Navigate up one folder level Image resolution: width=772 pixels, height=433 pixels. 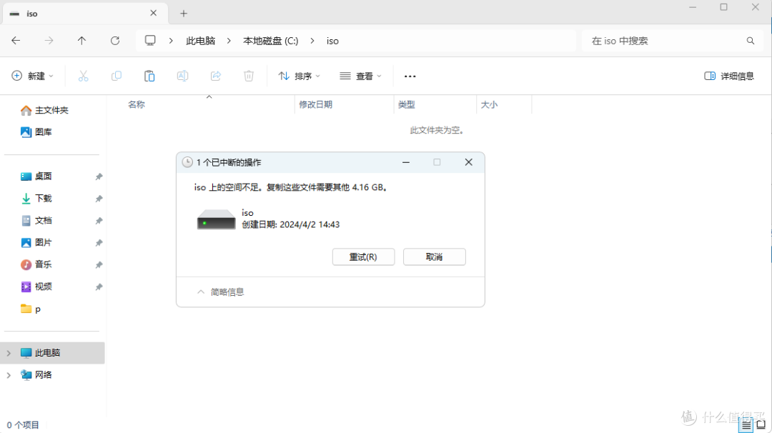coord(81,40)
